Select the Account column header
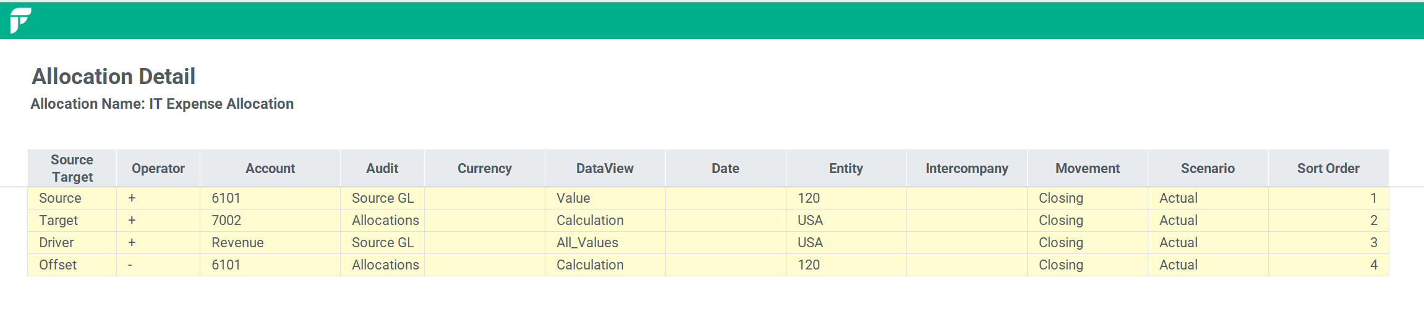The image size is (1424, 335). [x=270, y=168]
